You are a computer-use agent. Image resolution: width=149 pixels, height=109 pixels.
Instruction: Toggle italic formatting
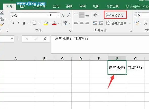tap(18, 23)
